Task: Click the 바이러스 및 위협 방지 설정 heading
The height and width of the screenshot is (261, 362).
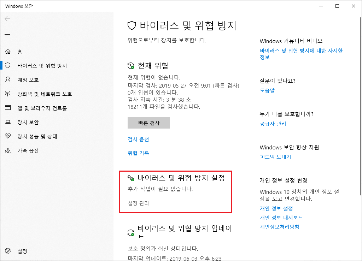Action: (181, 178)
